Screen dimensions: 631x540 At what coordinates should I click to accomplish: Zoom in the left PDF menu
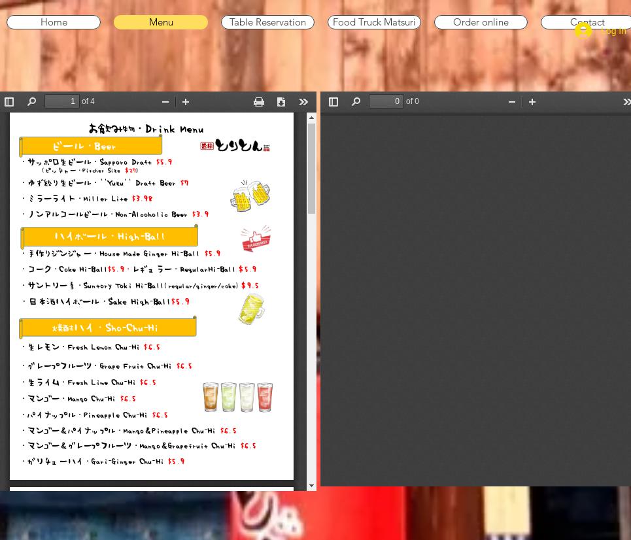(x=186, y=102)
